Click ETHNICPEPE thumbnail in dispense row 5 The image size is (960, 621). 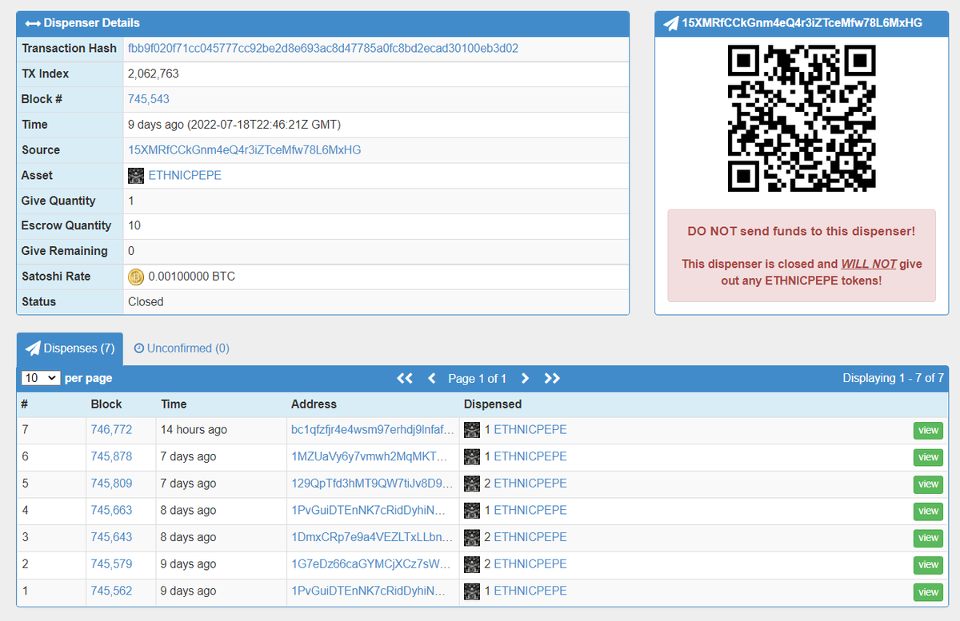pyautogui.click(x=472, y=484)
